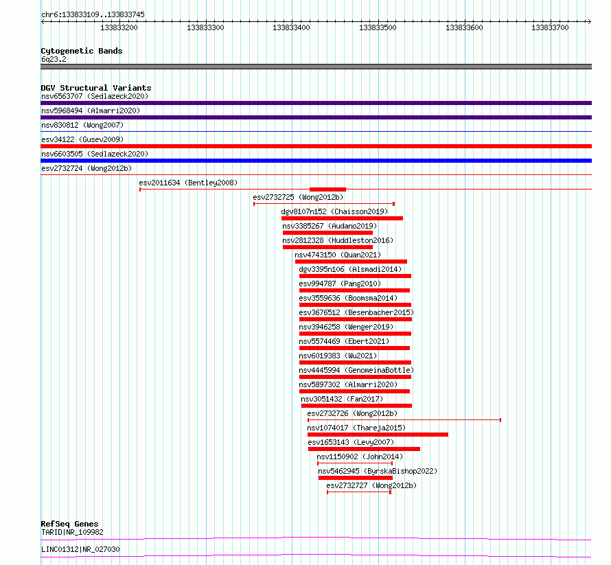Image resolution: width=611 pixels, height=565 pixels.
Task: Select dgv8107n152 (Chaisson2019) label
Action: 334,211
